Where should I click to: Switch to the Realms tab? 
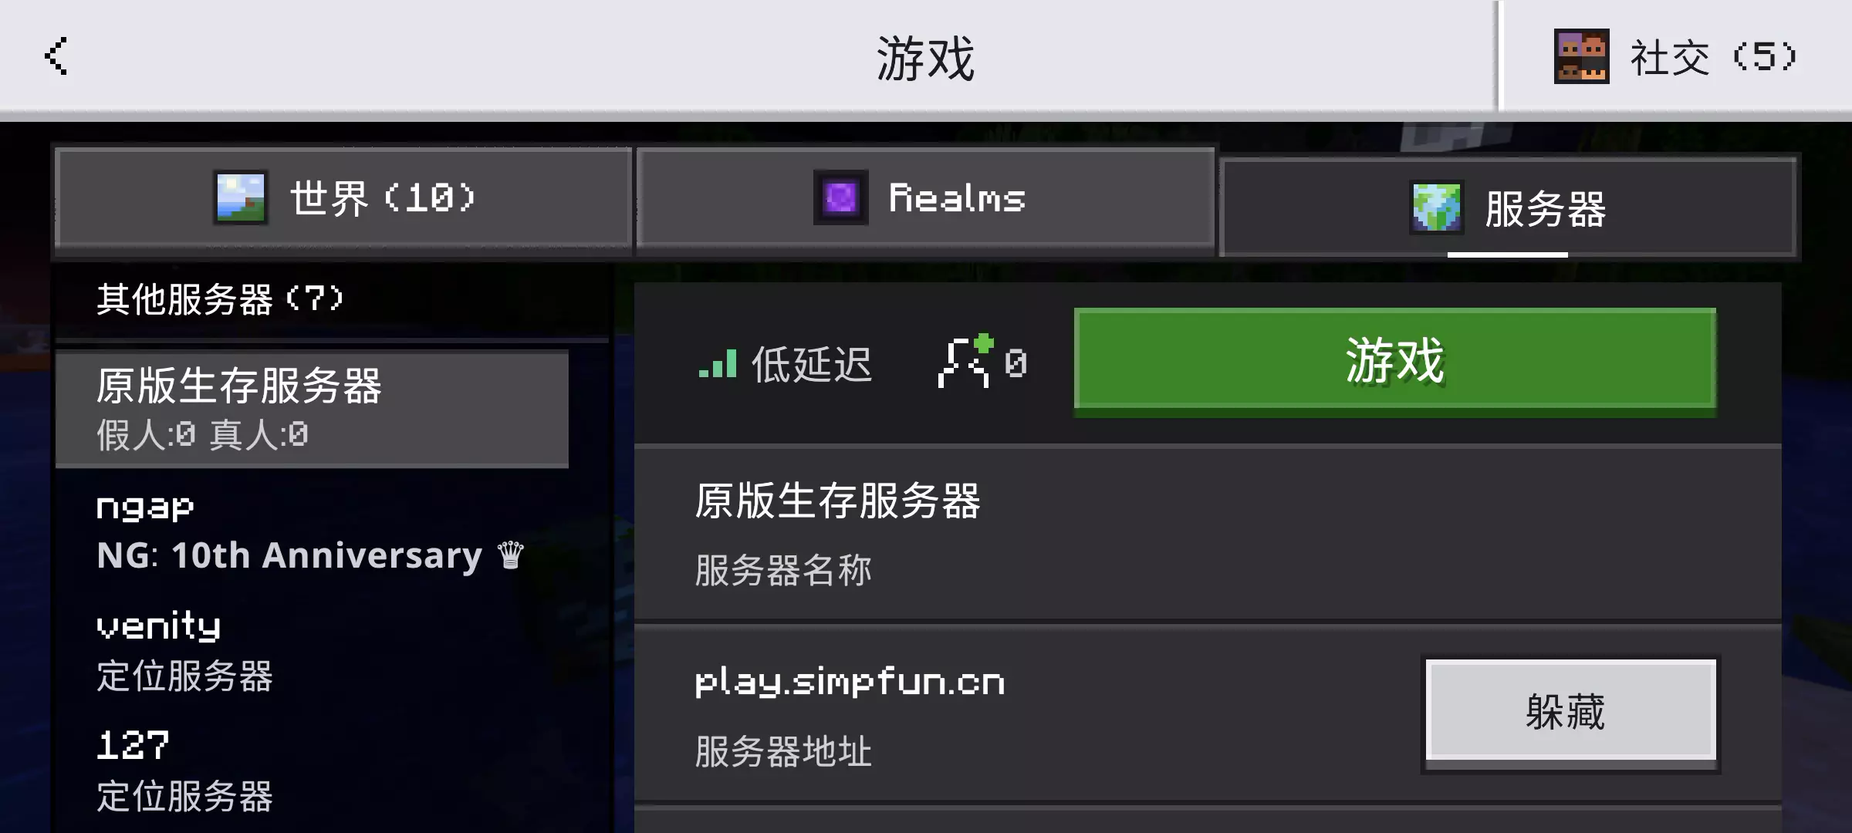[925, 200]
